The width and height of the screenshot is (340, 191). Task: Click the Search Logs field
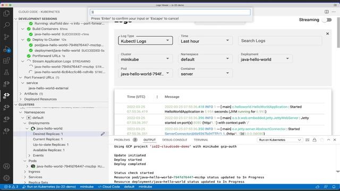280,41
